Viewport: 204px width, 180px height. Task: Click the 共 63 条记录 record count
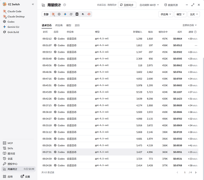[x=48, y=172]
